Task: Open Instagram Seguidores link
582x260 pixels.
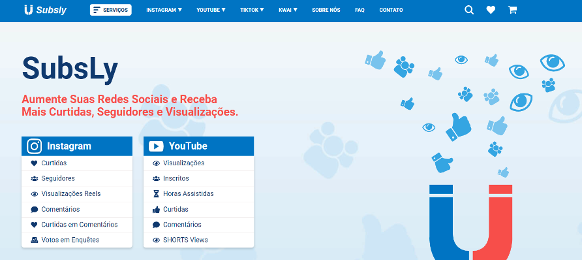Action: click(x=77, y=178)
